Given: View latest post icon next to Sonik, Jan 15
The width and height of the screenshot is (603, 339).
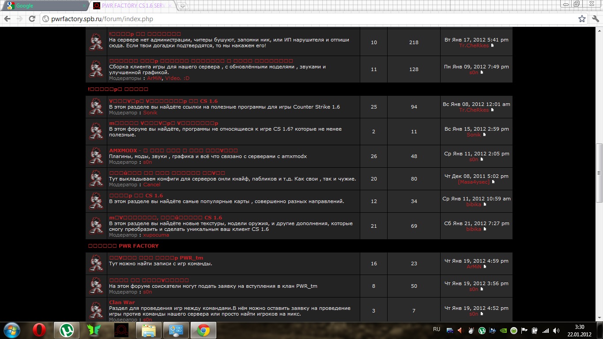Looking at the screenshot, I should 484,135.
